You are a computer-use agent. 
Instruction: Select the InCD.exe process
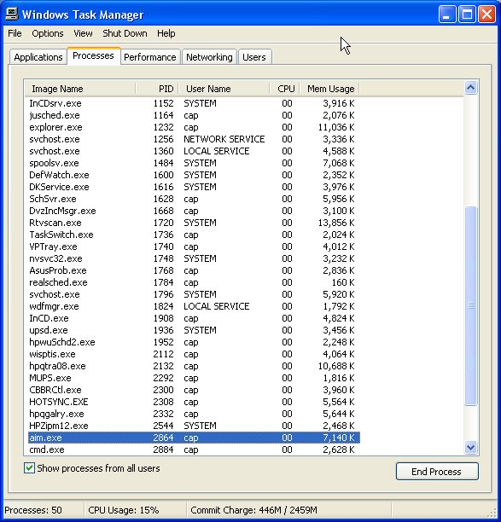coord(194,318)
